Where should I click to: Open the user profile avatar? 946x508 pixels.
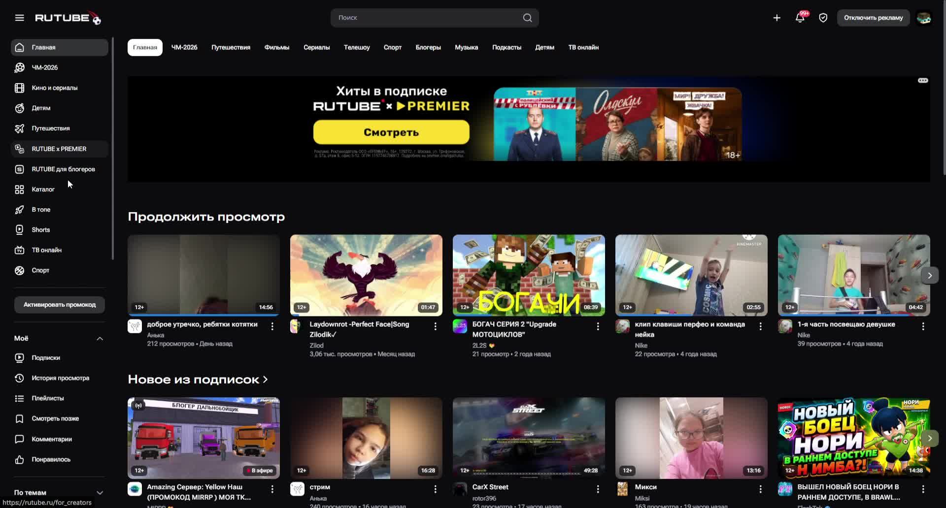924,18
